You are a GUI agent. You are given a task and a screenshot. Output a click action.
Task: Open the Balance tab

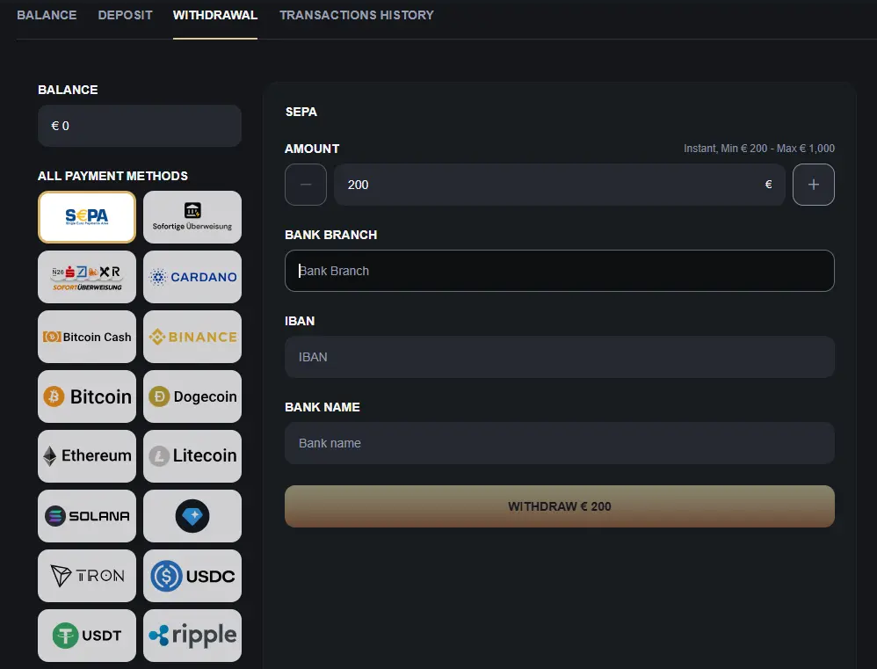47,15
